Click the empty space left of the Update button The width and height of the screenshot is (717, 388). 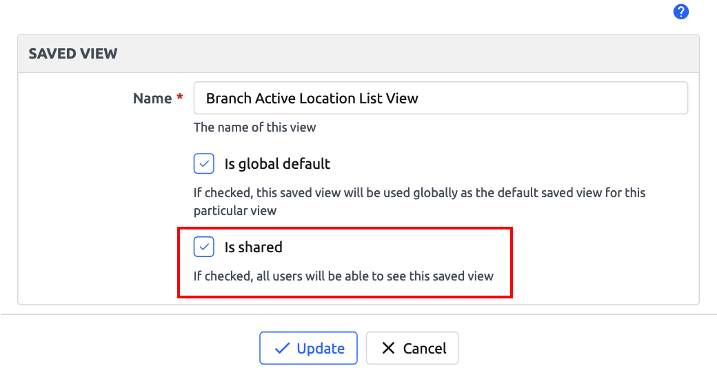tap(138, 348)
